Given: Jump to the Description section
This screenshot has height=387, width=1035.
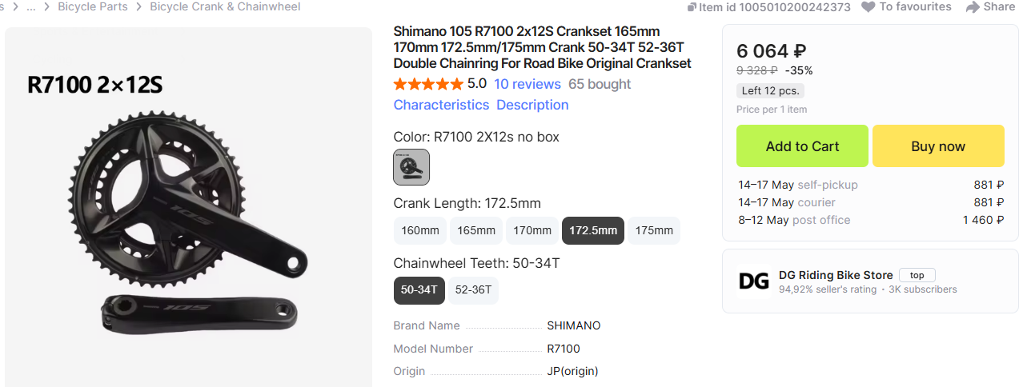Looking at the screenshot, I should click(x=532, y=105).
